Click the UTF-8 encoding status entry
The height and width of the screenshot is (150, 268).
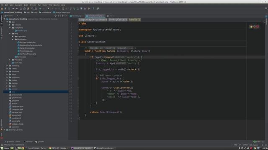tap(245, 145)
